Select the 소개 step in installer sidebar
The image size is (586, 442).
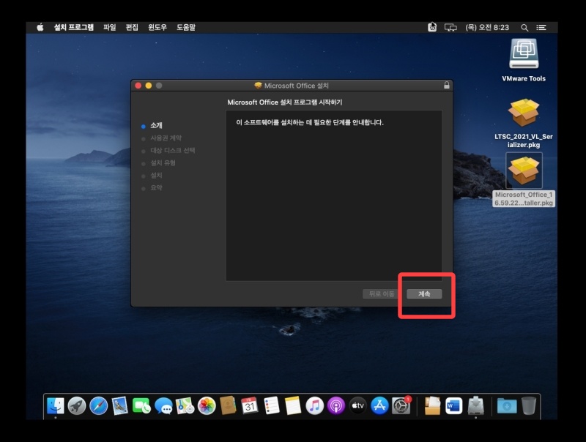(x=156, y=125)
